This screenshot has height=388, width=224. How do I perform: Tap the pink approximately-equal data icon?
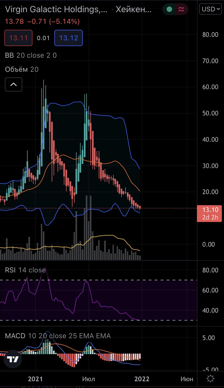(x=181, y=9)
